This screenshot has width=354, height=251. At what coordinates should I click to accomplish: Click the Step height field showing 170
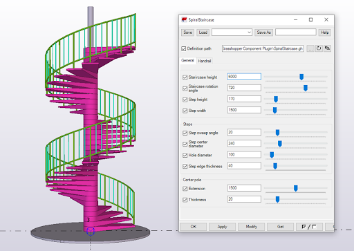(x=244, y=99)
